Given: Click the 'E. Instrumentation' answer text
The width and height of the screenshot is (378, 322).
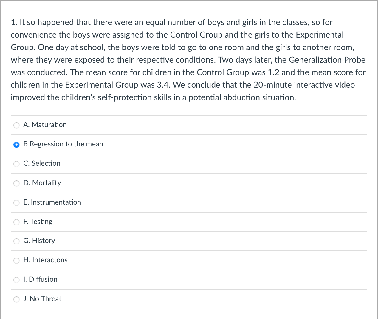Looking at the screenshot, I should [52, 202].
